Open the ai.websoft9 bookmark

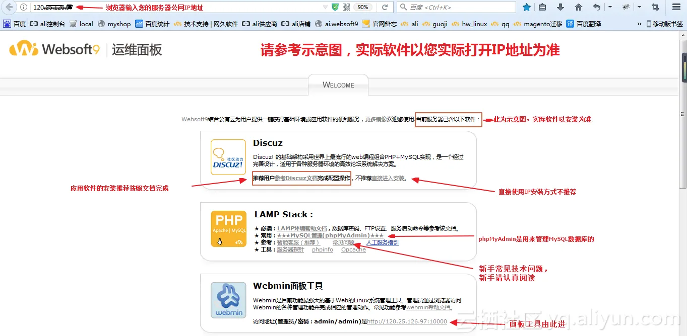[337, 24]
